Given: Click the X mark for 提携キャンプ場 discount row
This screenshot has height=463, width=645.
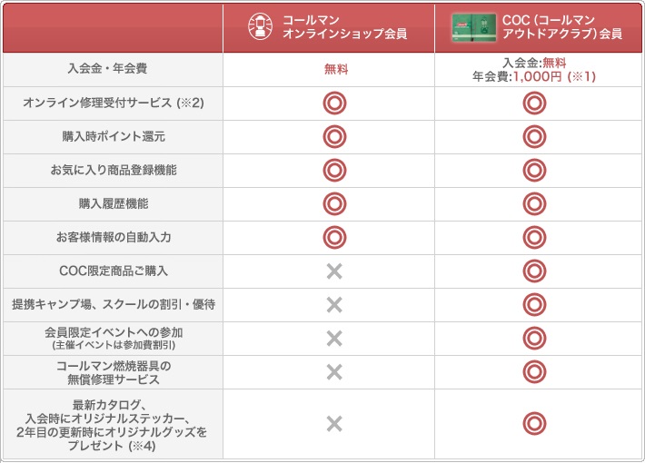Looking at the screenshot, I should tap(334, 305).
